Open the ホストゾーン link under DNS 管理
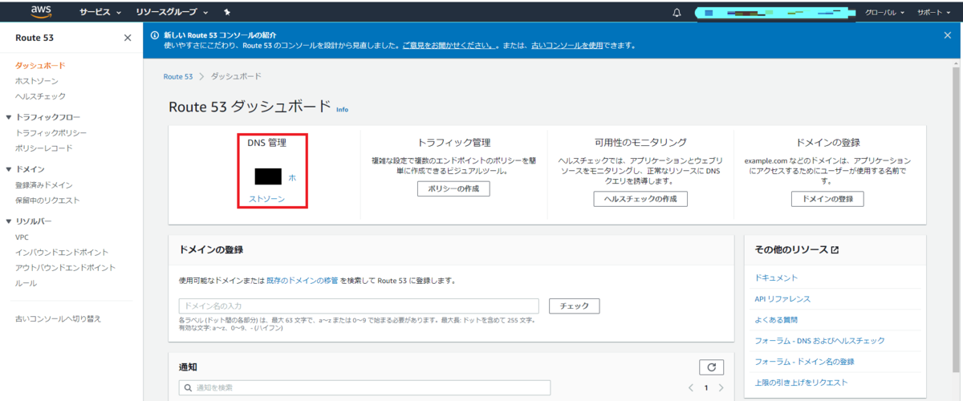 tap(267, 198)
